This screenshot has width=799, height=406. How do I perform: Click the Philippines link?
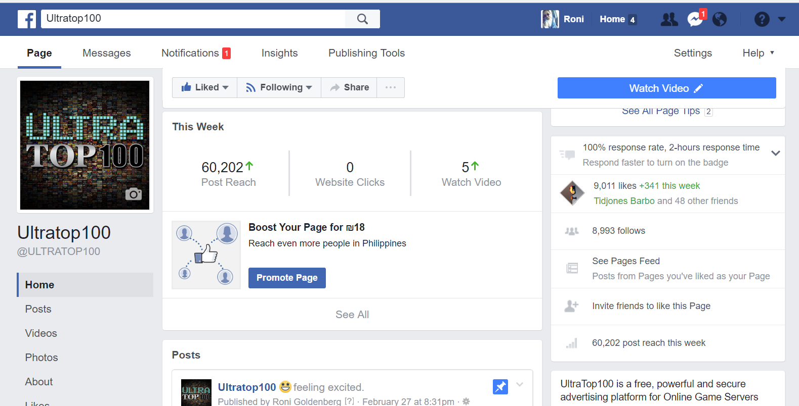384,243
